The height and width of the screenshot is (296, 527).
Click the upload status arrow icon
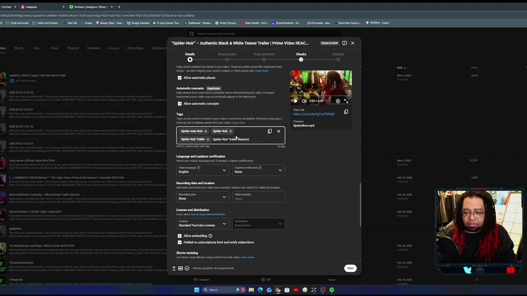[x=174, y=268]
